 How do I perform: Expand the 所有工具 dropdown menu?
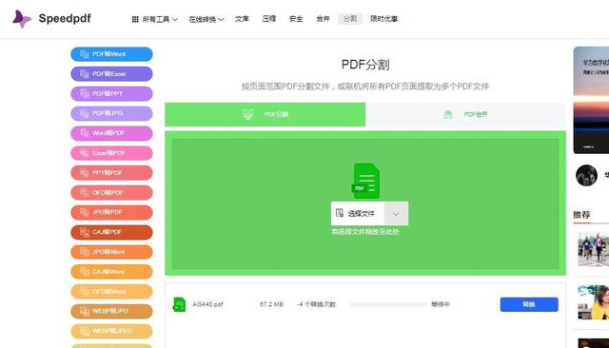pos(155,19)
